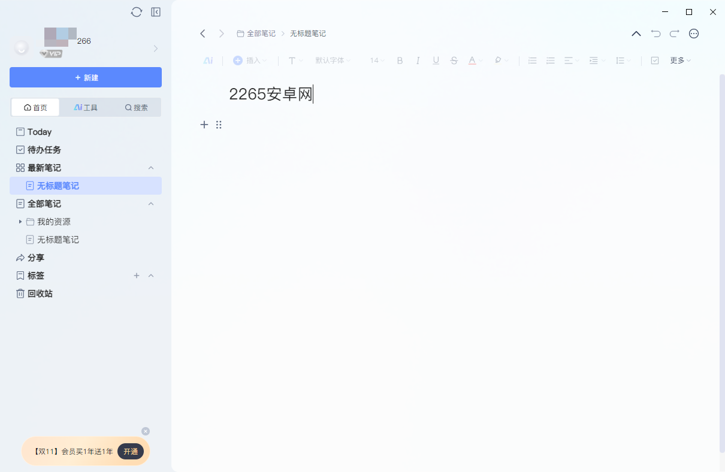Image resolution: width=725 pixels, height=472 pixels.
Task: Insert a to-do checkbox into the note
Action: click(655, 60)
